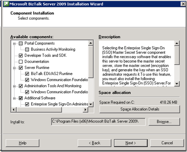187x152 pixels.
Task: Collapse the Additional Software tree node
Action: point(14,98)
